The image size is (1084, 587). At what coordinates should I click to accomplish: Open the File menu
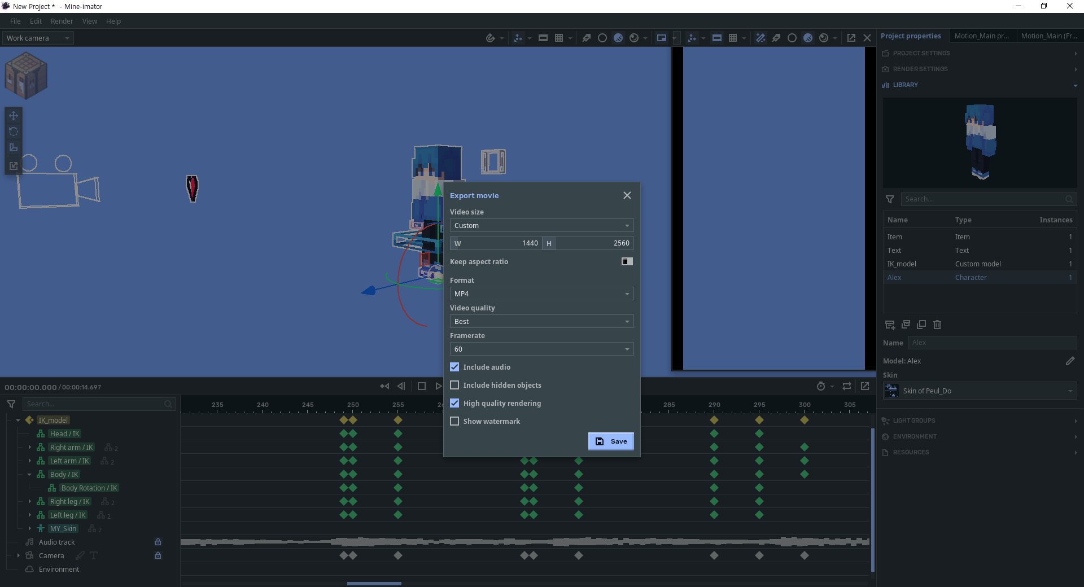tap(15, 21)
